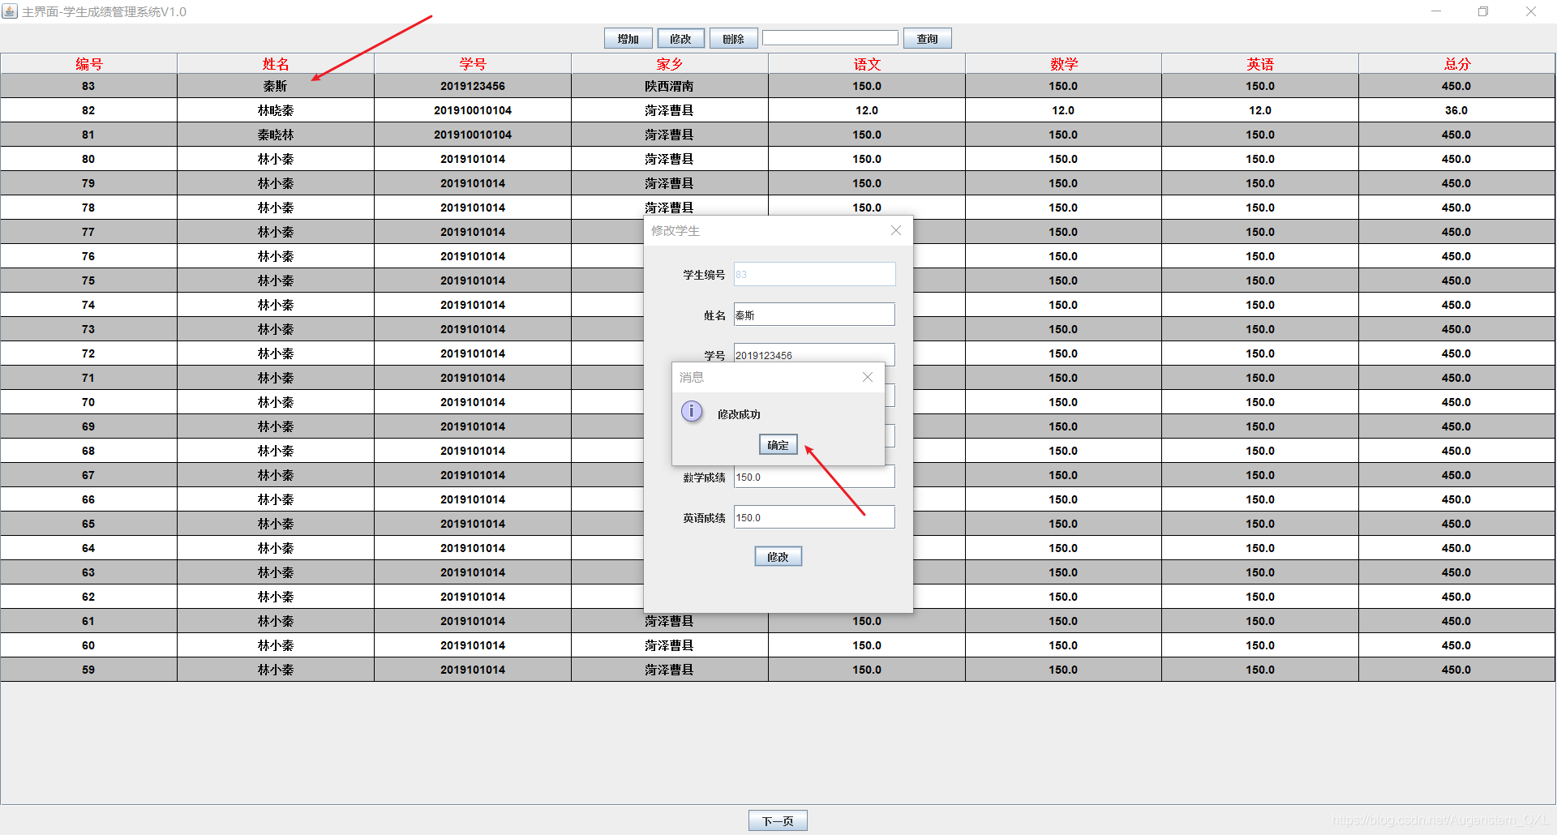The height and width of the screenshot is (835, 1557).
Task: Click the 修改 button in the top toolbar
Action: (680, 38)
